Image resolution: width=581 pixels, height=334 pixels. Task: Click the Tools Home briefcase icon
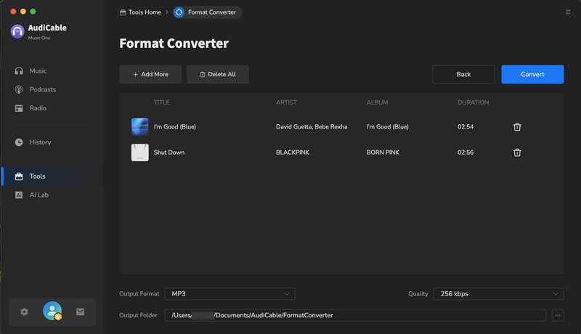click(x=123, y=12)
